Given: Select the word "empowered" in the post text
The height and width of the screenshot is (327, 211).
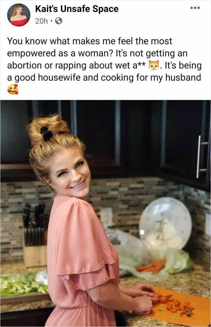Looking at the screenshot, I should (x=31, y=53).
